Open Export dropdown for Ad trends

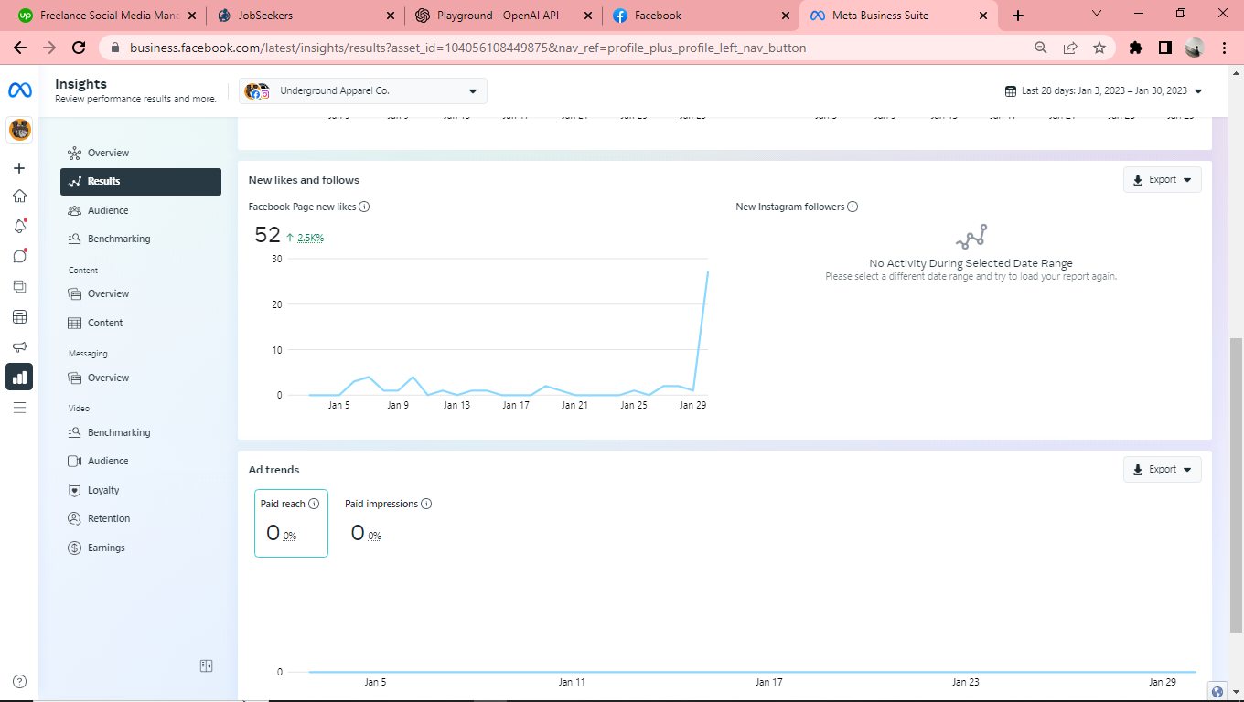(x=1162, y=470)
